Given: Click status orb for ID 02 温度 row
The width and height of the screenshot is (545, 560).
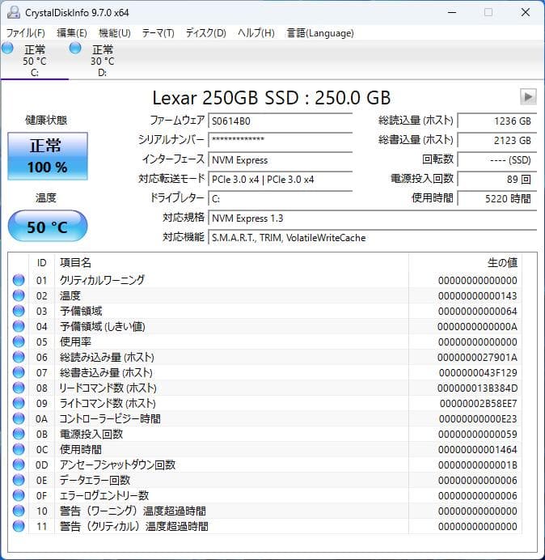Looking at the screenshot, I should click(19, 295).
